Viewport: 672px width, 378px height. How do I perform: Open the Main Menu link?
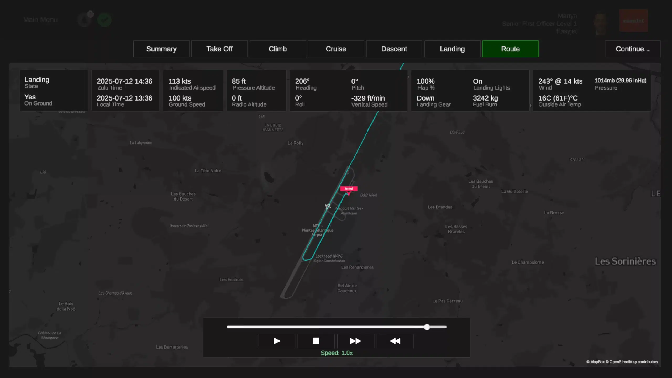tap(40, 20)
